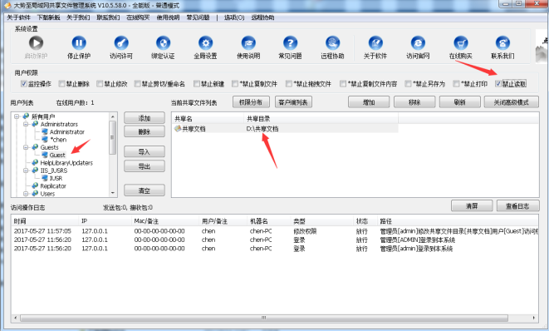Collapse the Guests tree node
Viewport: 549px width, 331px height.
(x=26, y=147)
